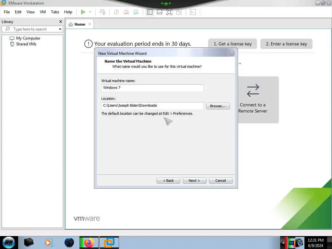Click Get a license key button
332x249 pixels.
click(232, 44)
